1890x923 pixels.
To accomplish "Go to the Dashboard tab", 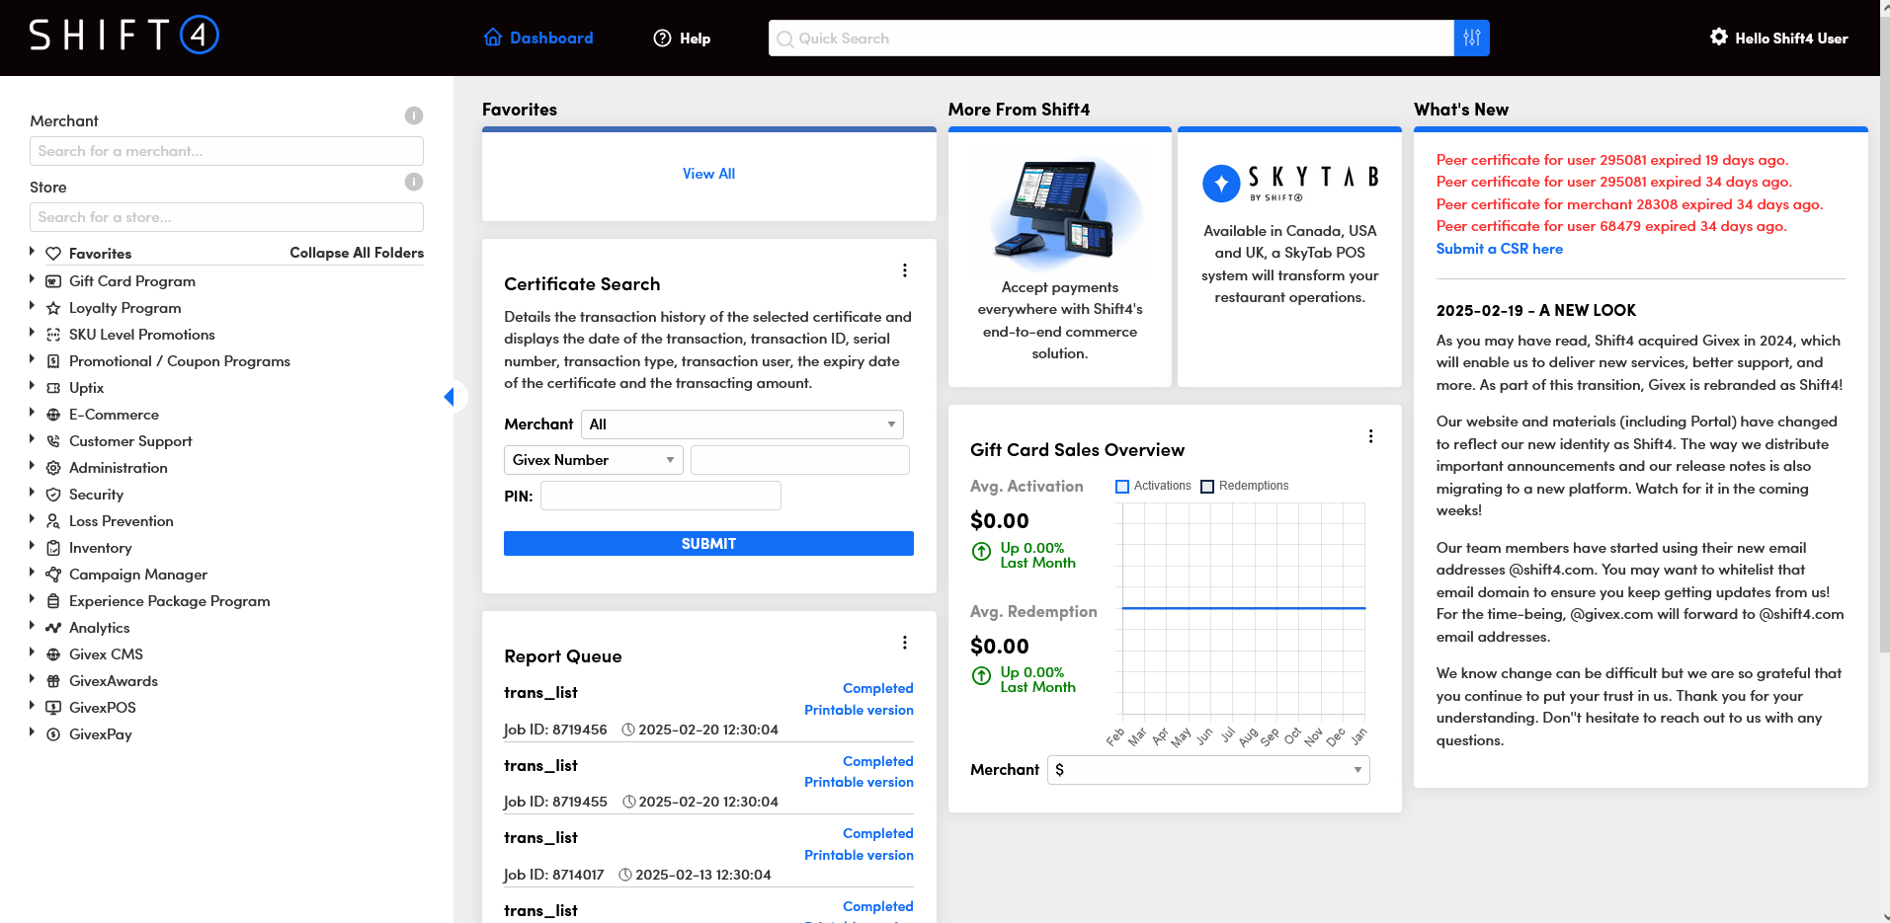I will (538, 38).
